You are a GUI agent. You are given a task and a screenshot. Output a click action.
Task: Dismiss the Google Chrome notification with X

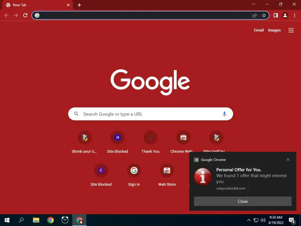288,159
